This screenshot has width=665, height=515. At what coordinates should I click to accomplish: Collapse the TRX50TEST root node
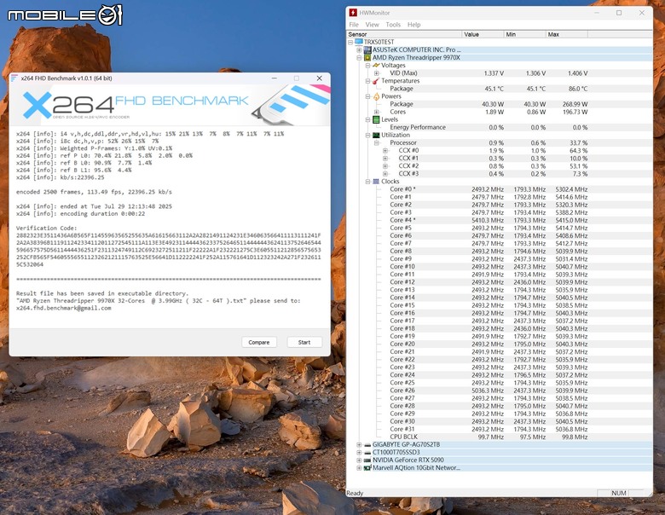pyautogui.click(x=350, y=42)
